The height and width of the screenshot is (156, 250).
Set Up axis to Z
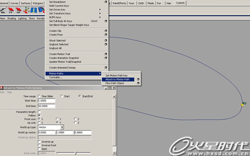click(75, 123)
